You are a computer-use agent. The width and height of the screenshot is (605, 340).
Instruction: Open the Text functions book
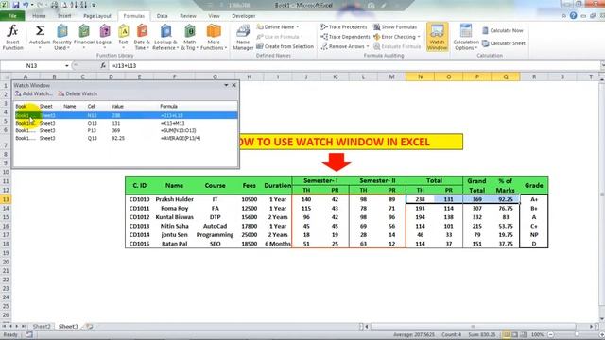point(123,37)
